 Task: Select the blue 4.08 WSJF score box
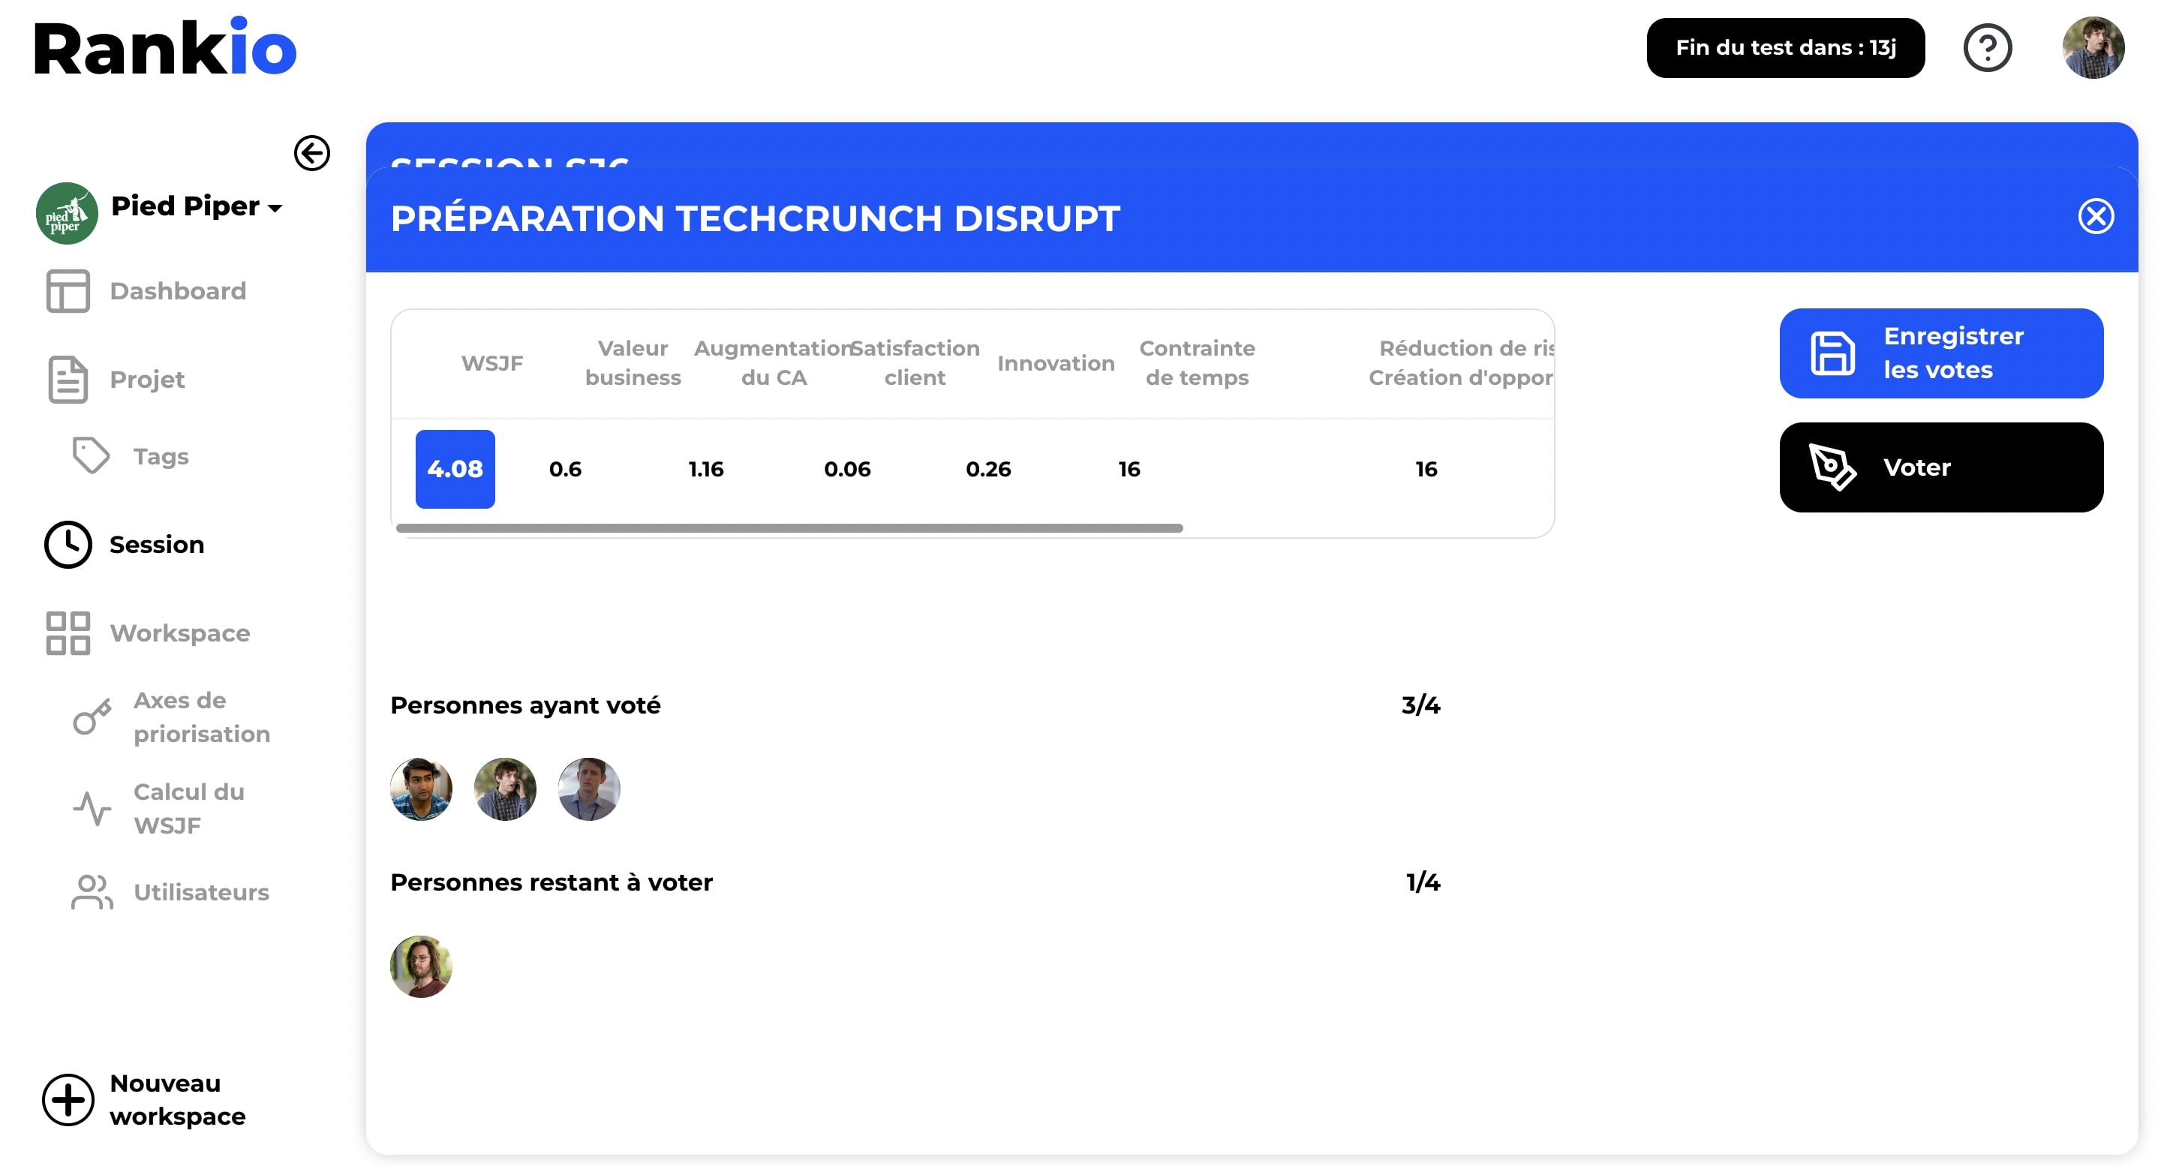(x=455, y=469)
